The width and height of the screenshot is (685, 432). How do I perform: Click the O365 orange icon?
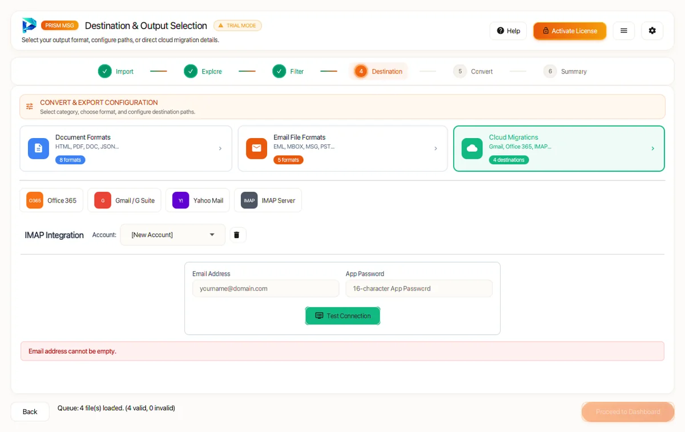click(x=35, y=200)
